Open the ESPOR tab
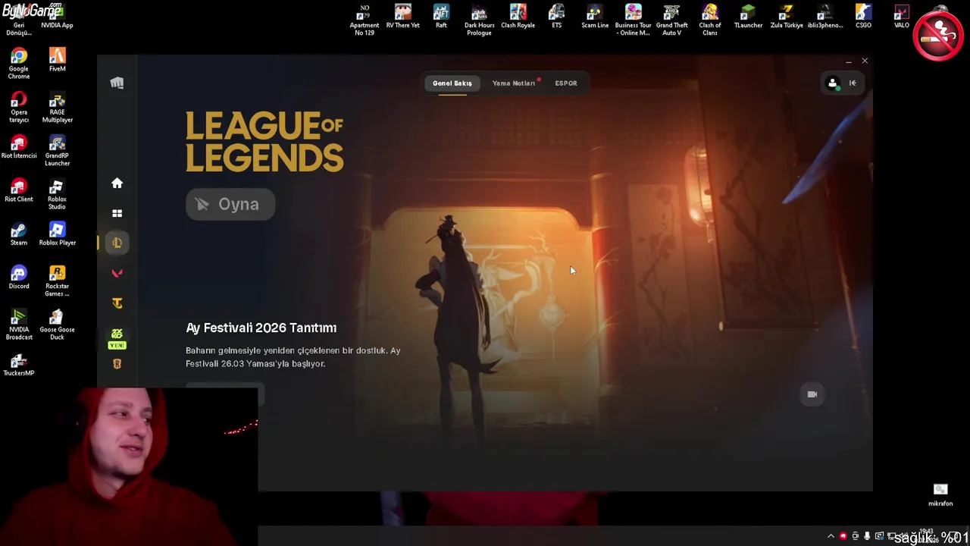The width and height of the screenshot is (970, 546). (566, 83)
